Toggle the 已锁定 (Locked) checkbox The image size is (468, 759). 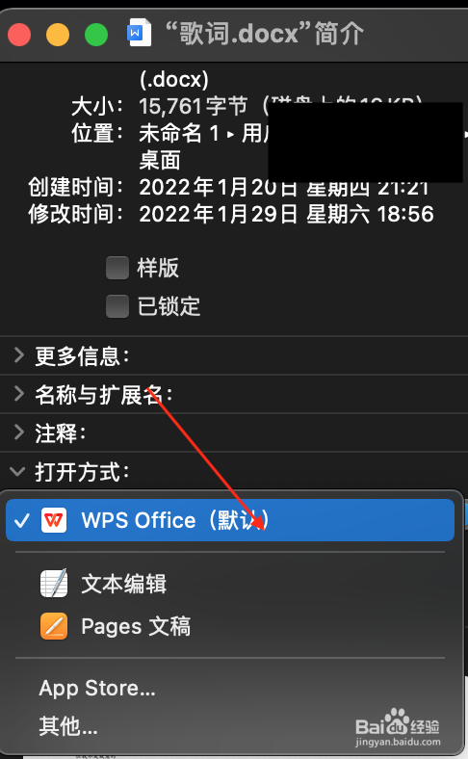(117, 306)
